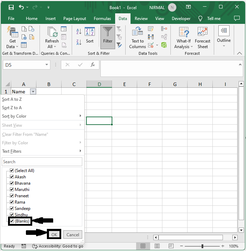Click the Save icon in title bar
Screen dimensions: 246x251
click(11, 7)
